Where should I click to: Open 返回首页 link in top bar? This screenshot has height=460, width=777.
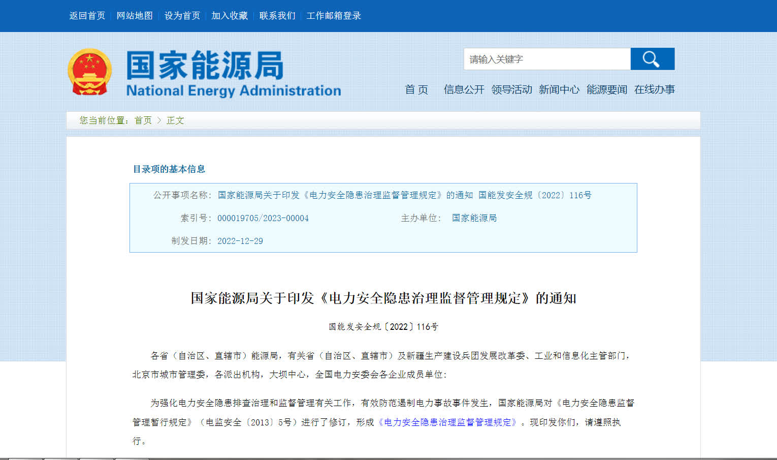pos(87,16)
